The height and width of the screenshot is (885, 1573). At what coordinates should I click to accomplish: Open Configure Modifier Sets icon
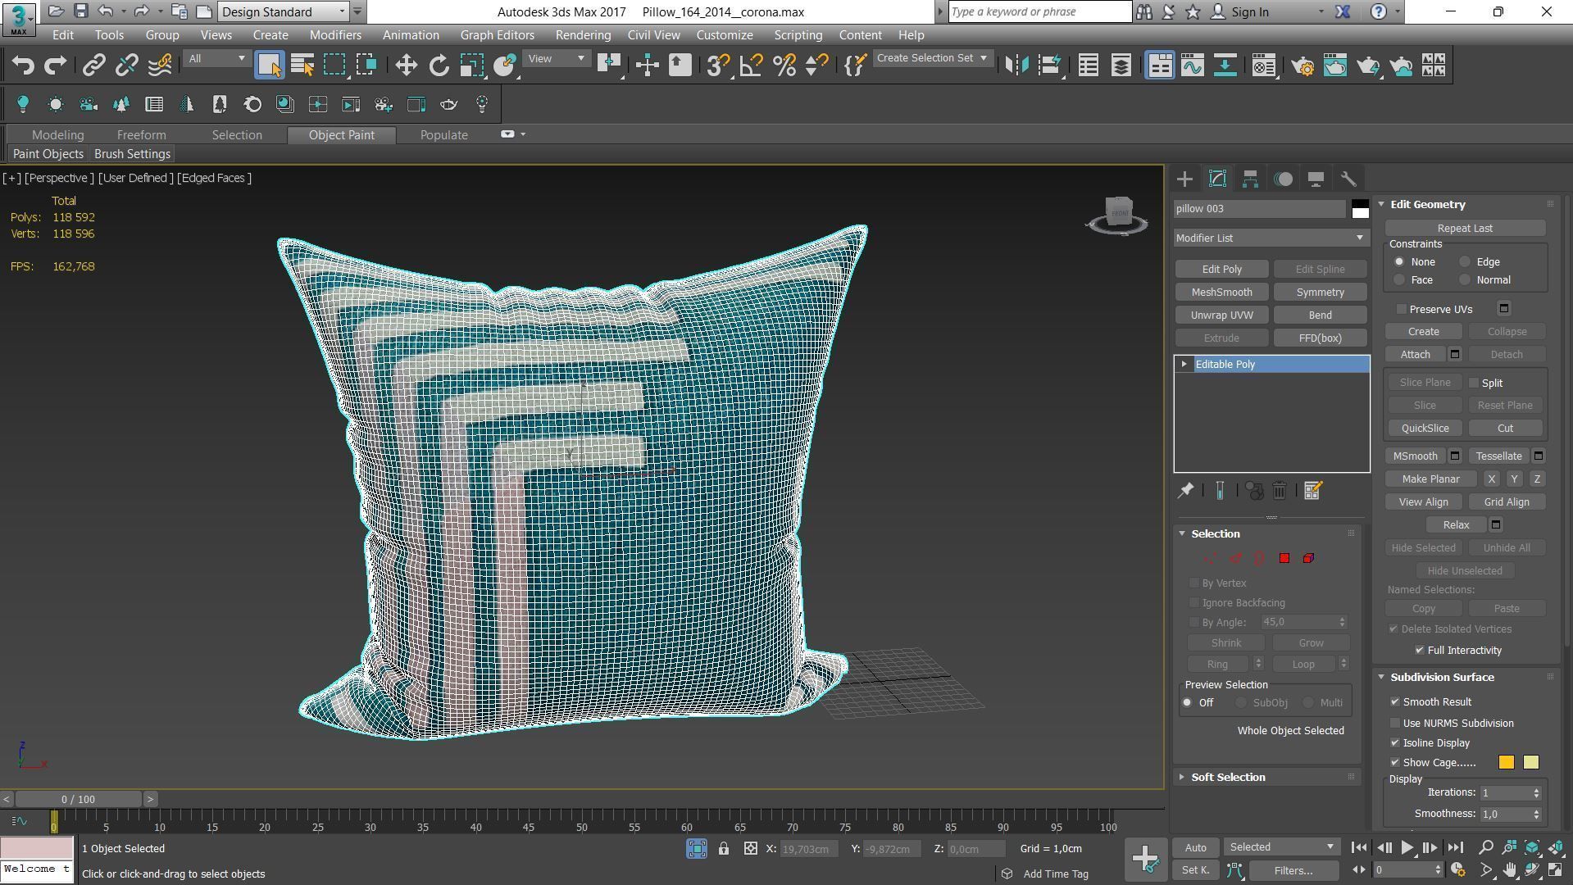click(1312, 491)
